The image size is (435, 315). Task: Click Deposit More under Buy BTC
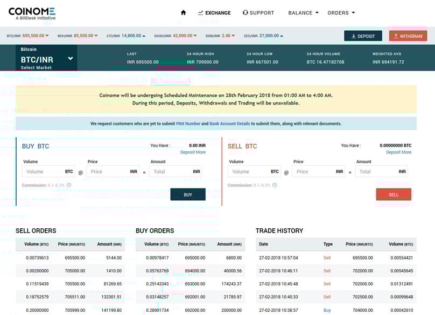pos(193,152)
